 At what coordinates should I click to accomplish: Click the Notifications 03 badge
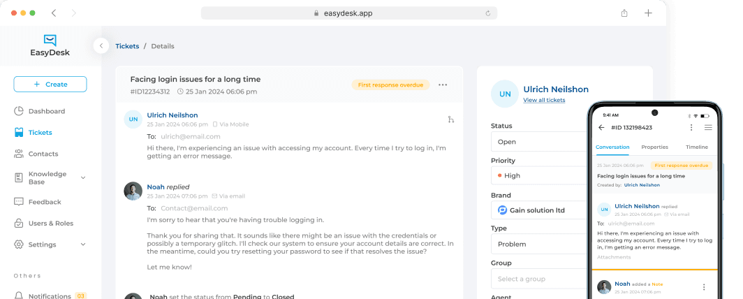pos(80,296)
